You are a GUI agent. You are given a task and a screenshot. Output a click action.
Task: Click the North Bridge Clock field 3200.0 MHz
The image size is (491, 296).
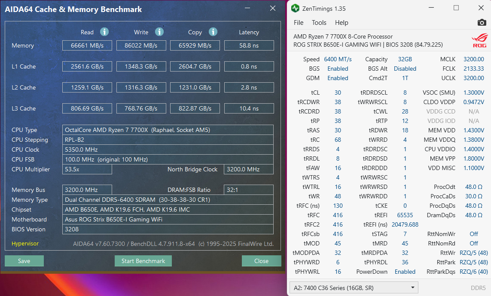(x=249, y=169)
